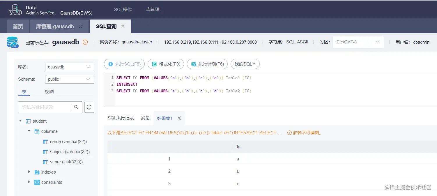The height and width of the screenshot is (196, 437).
Task: Click the score column icon
Action: point(45,162)
